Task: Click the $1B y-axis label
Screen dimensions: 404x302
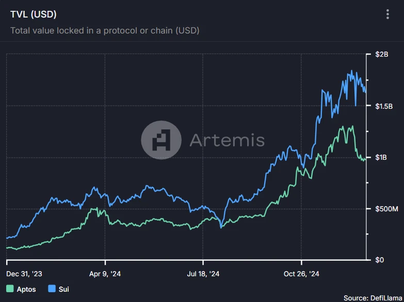Action: point(382,157)
